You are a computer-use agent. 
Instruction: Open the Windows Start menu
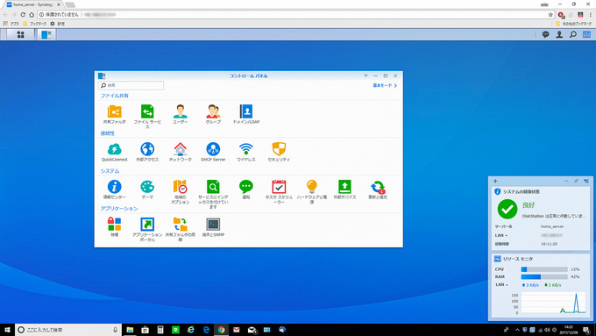pyautogui.click(x=7, y=330)
